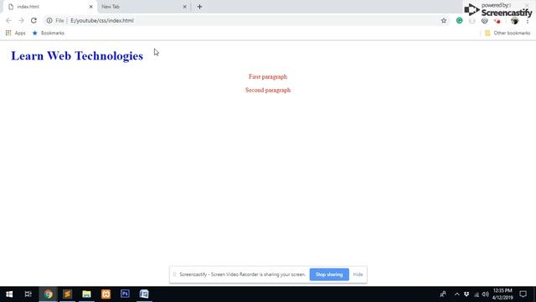The height and width of the screenshot is (302, 536).
Task: Hide the Screencastify sharing notification
Action: pos(358,274)
